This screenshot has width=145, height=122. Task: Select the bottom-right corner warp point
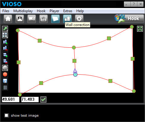(134, 91)
